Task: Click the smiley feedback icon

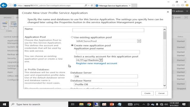Action: click(187, 5)
